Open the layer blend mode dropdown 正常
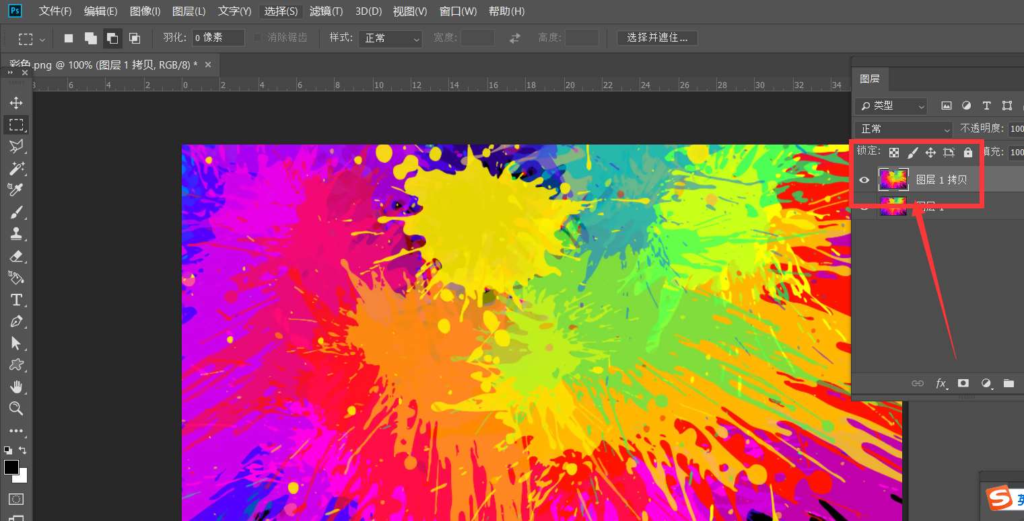The height and width of the screenshot is (521, 1024). pos(903,128)
